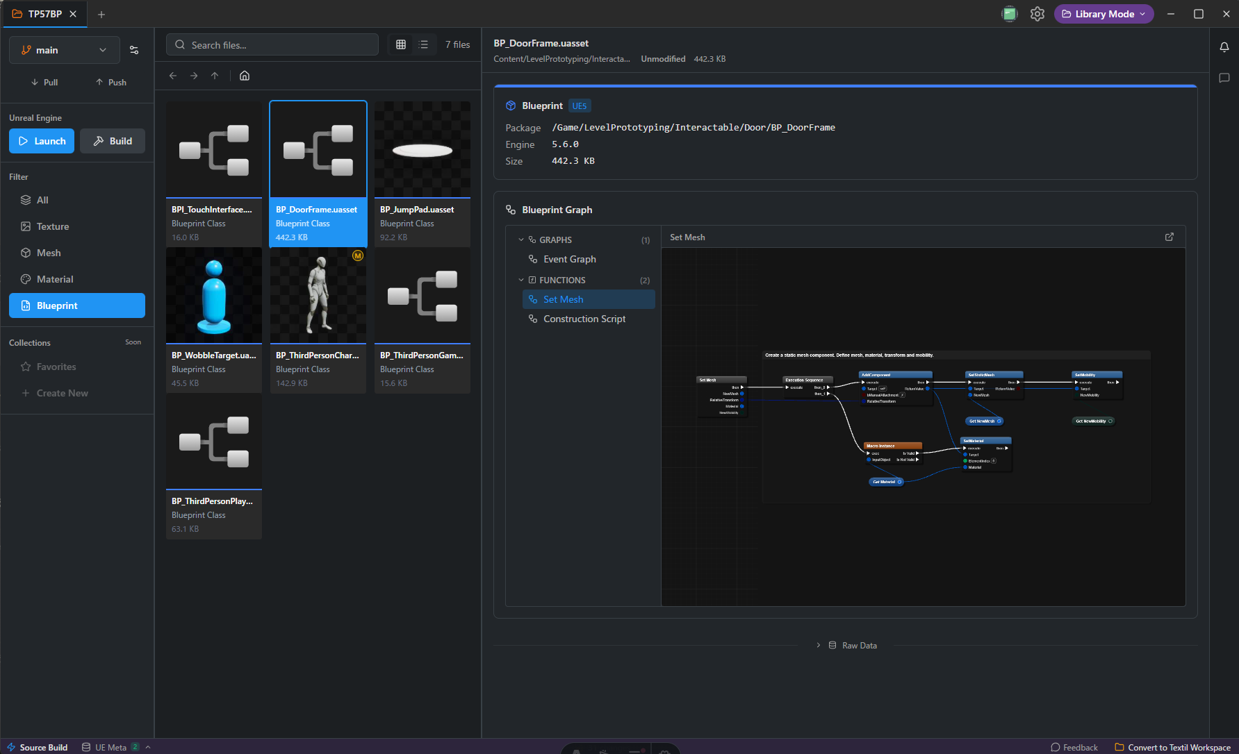Collapse the GRAPHS section
Screen dimensions: 1239x754
click(x=521, y=240)
